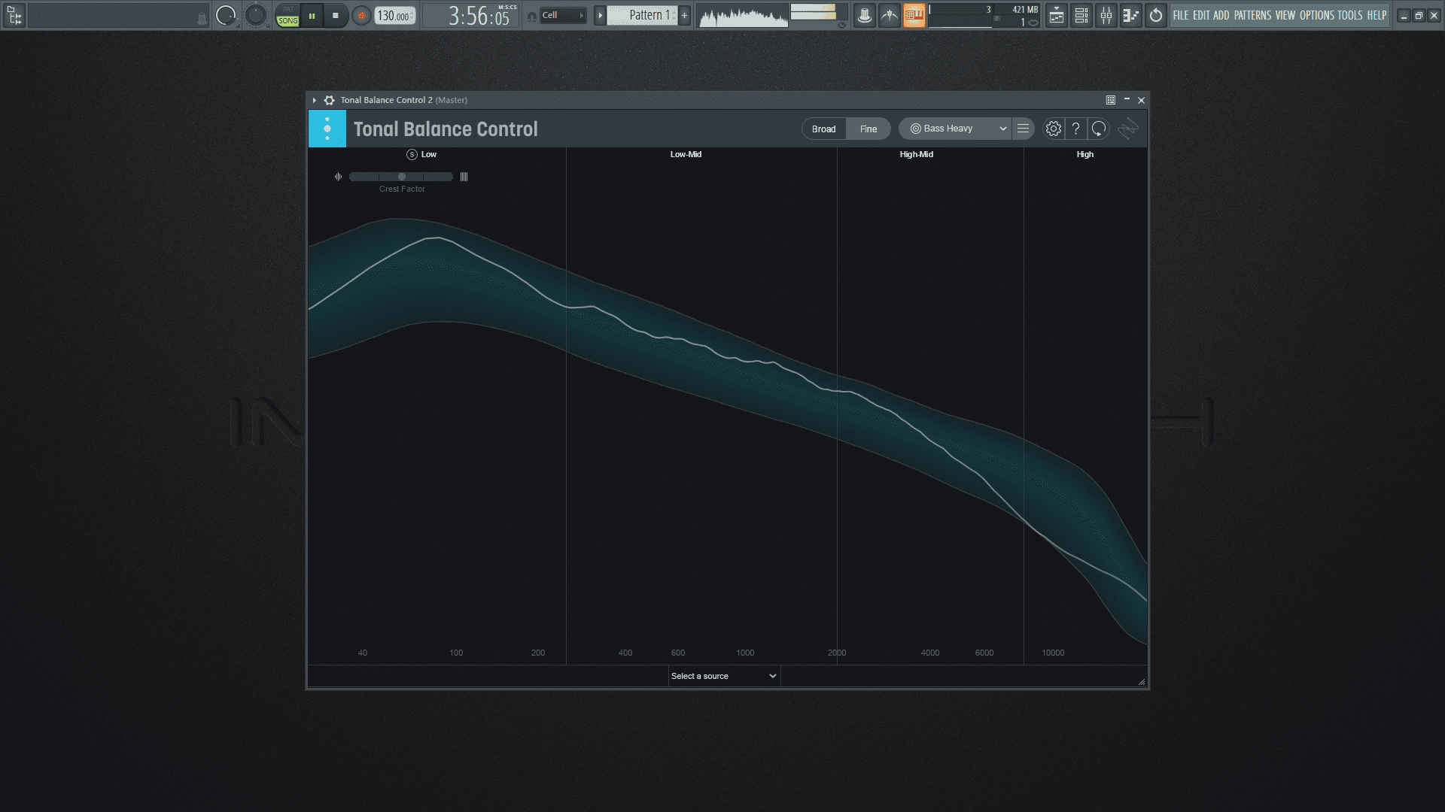Open the ADD menu
This screenshot has height=812, width=1445.
point(1221,15)
